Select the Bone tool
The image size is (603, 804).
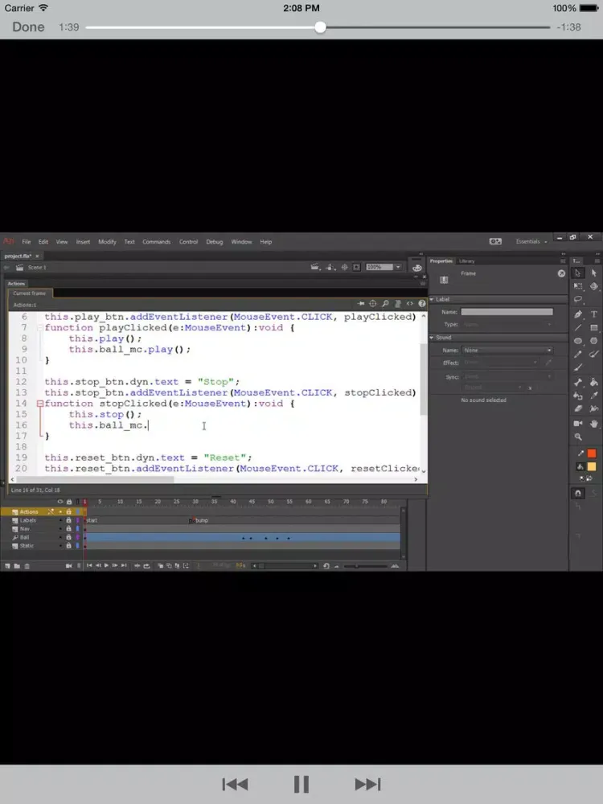[x=578, y=382]
